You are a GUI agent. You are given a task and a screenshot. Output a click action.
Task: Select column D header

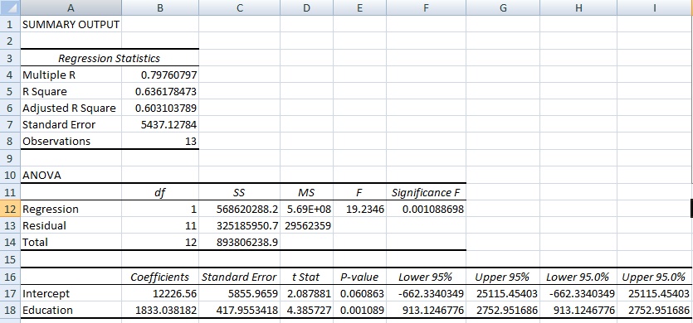point(307,7)
